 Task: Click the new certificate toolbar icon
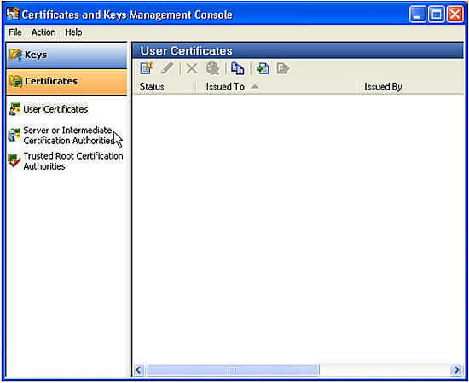pos(147,68)
